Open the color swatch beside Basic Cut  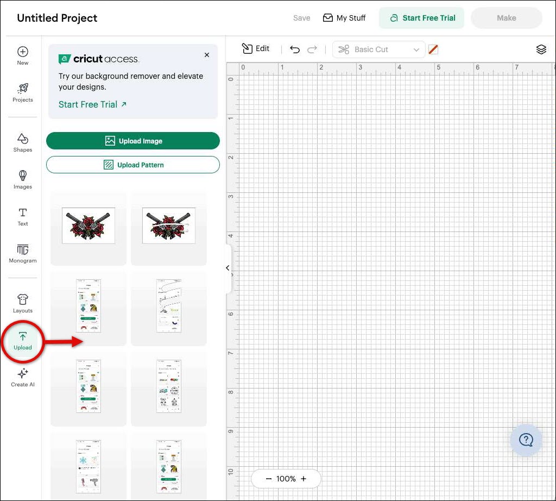(x=433, y=49)
